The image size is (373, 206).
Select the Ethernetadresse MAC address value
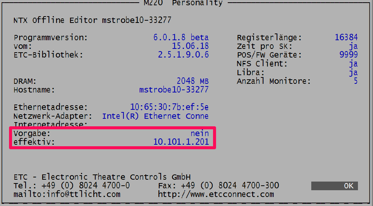[x=169, y=107]
